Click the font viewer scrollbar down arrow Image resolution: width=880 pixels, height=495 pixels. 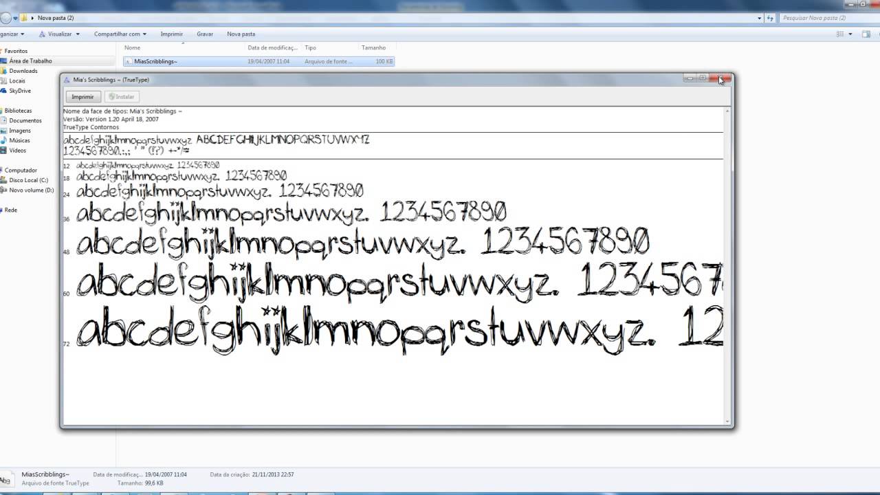click(x=727, y=421)
